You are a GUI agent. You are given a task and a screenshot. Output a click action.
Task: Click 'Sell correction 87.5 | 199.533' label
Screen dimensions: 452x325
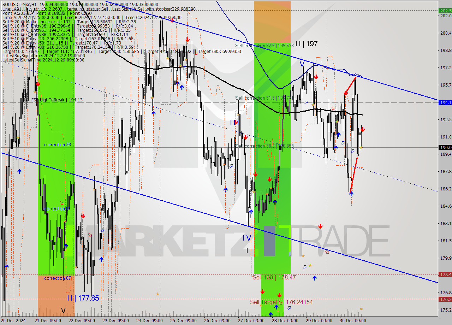pos(264,46)
